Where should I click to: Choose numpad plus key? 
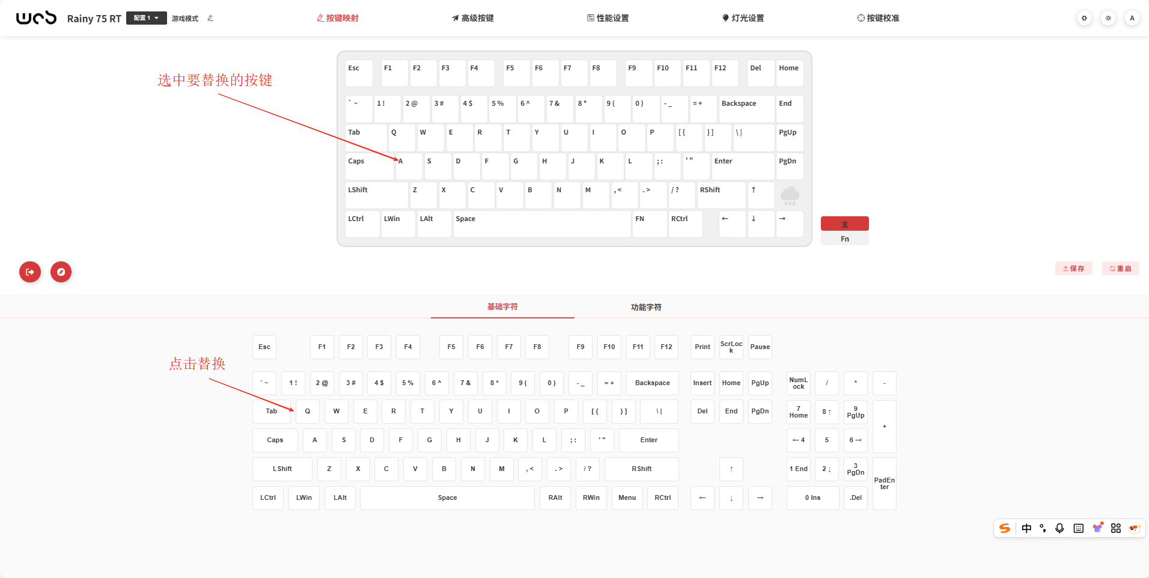[885, 426]
